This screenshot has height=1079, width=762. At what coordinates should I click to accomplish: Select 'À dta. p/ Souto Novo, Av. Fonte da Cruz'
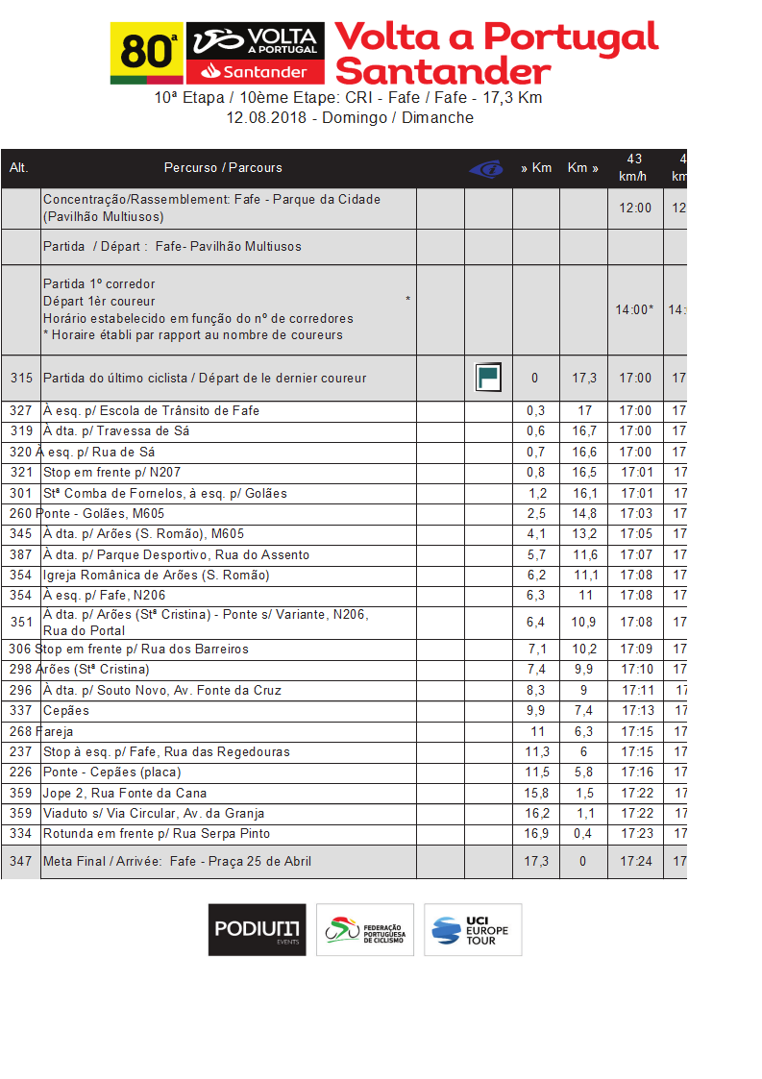point(161,690)
